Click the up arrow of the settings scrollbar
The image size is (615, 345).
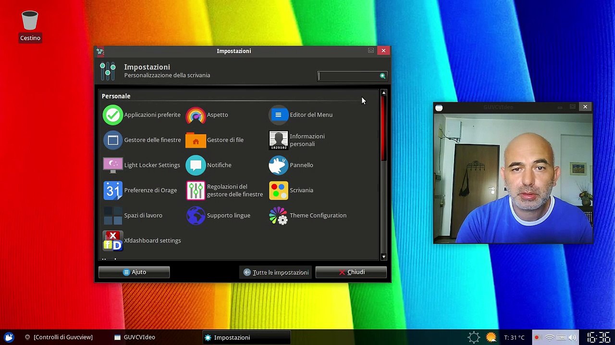tap(383, 92)
